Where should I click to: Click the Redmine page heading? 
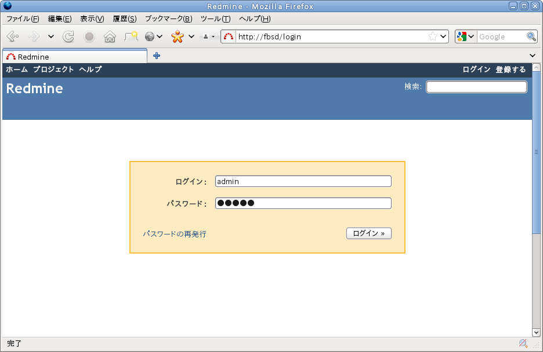[x=35, y=89]
